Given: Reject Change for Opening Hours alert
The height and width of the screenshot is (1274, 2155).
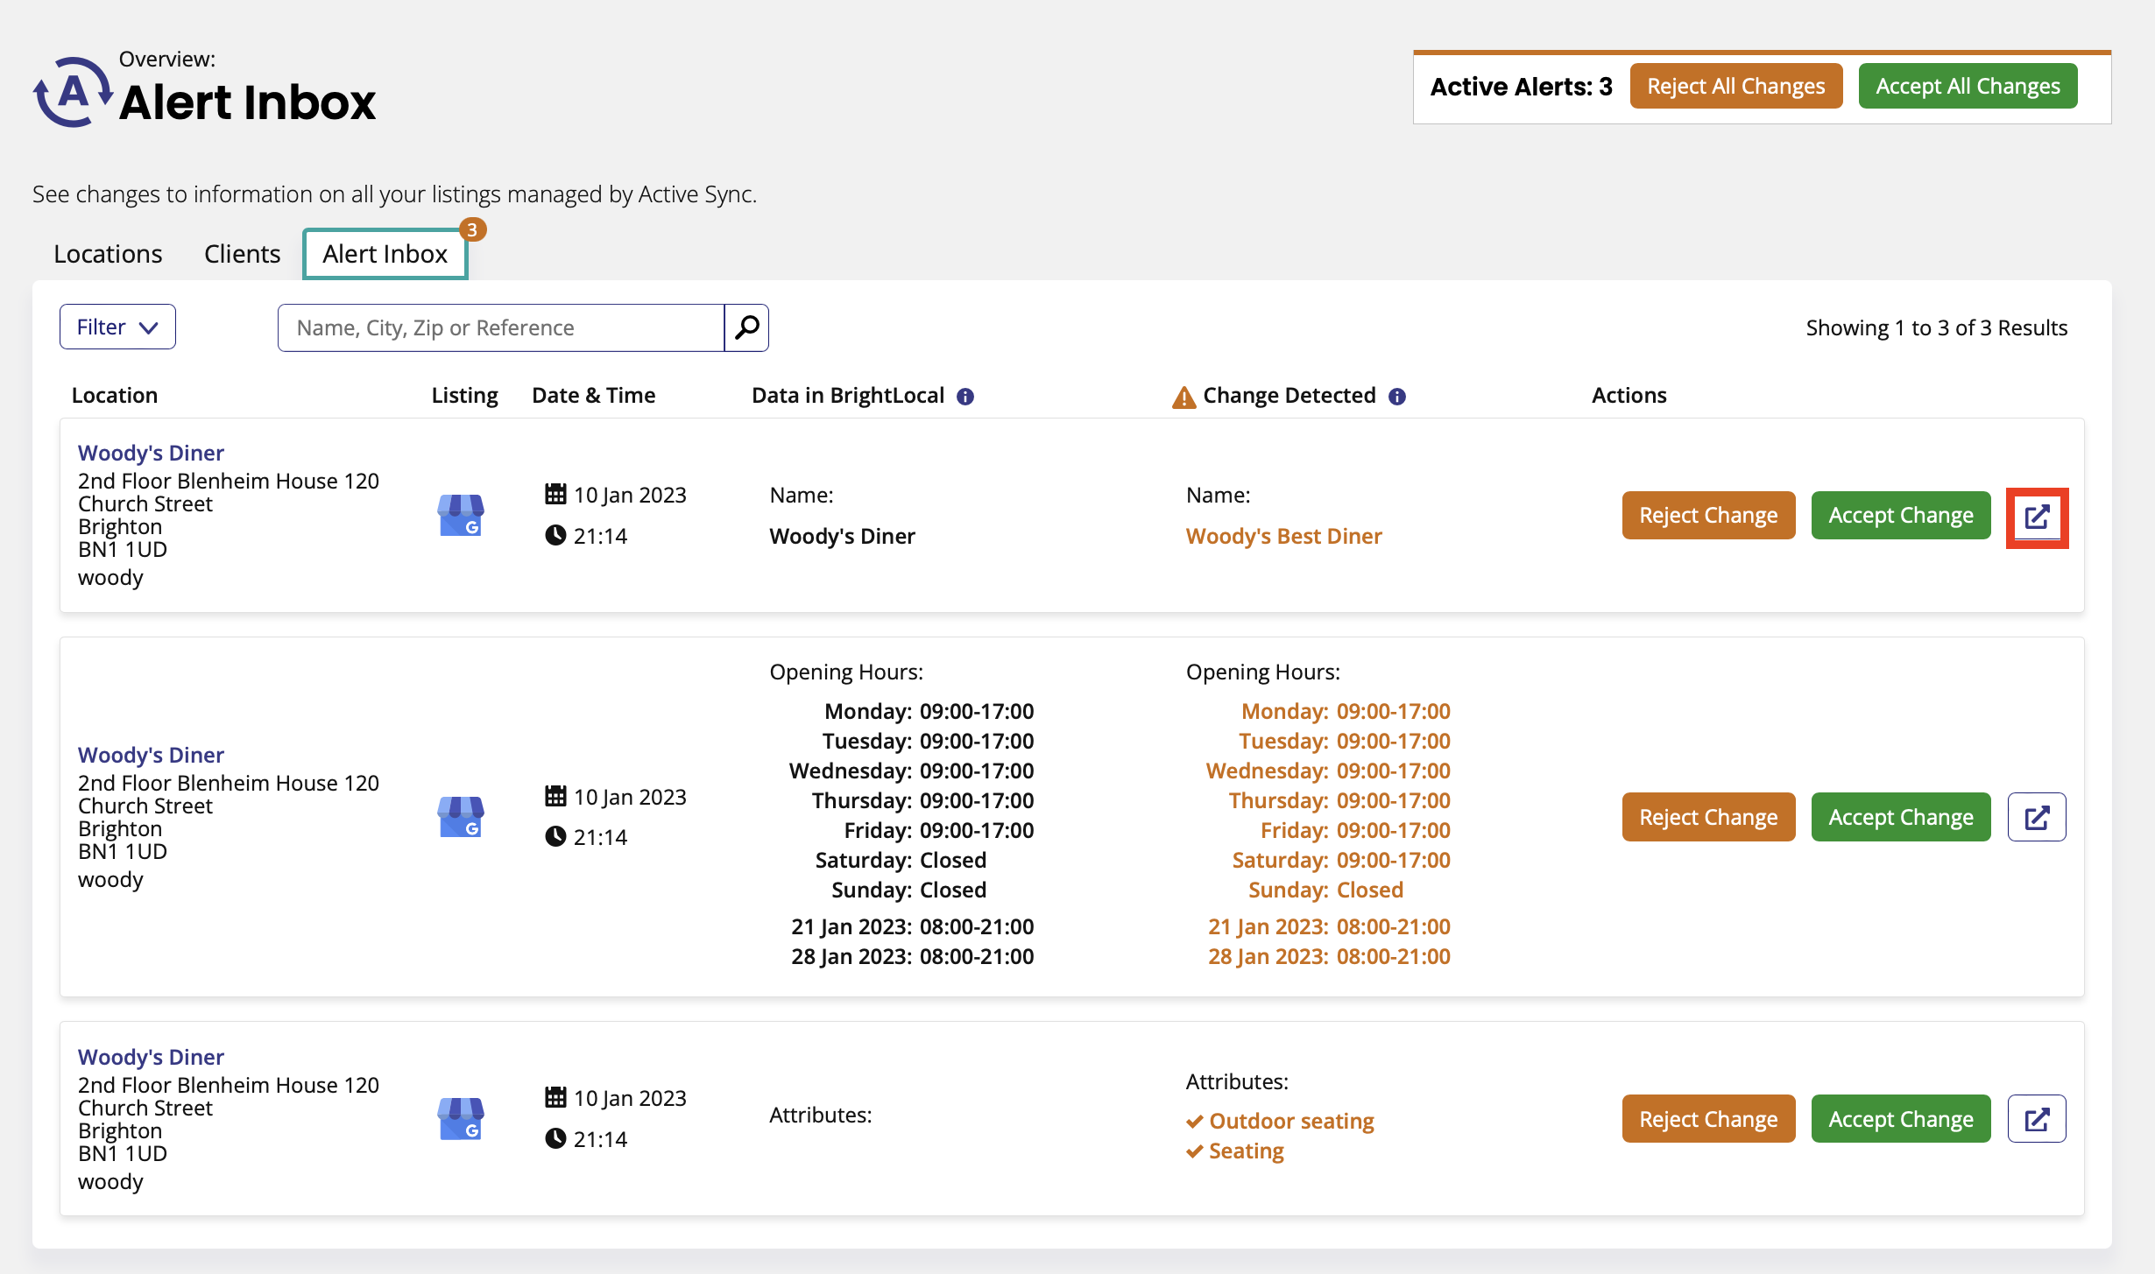Looking at the screenshot, I should coord(1708,817).
